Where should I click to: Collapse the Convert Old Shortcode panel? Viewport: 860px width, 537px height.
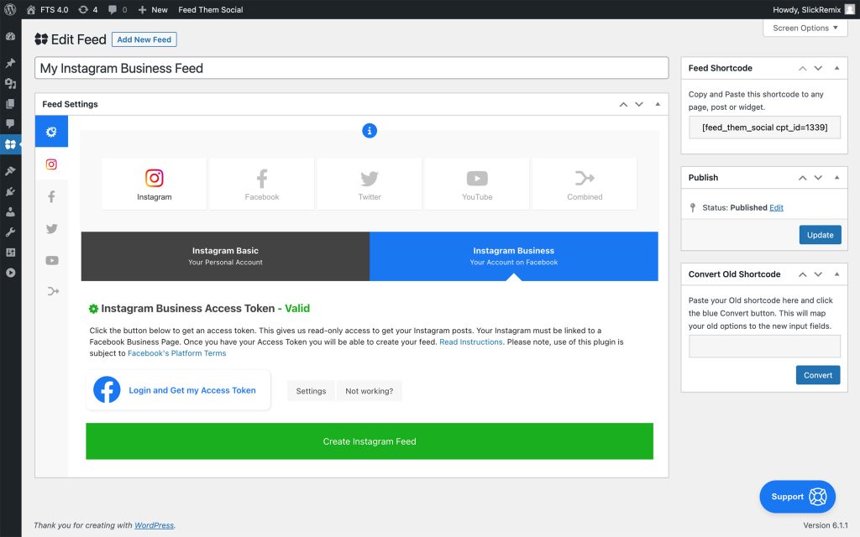click(x=837, y=274)
